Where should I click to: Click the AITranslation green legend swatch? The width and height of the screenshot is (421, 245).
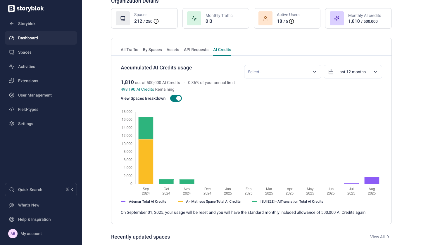click(255, 202)
